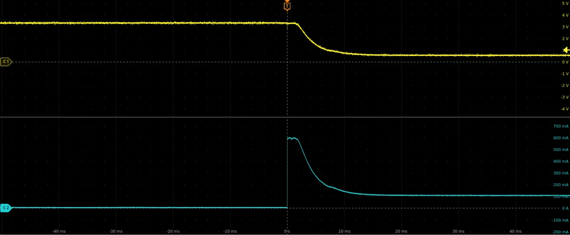Viewport: 570px width, 235px height.
Task: Click the 0 A vertical scale label
Action: click(565, 208)
